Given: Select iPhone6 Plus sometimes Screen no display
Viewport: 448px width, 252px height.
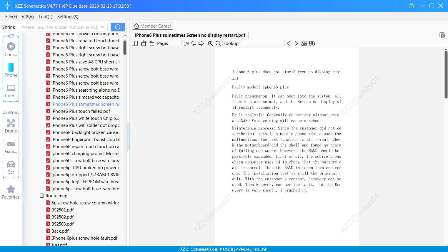Looking at the screenshot, I should tap(83, 104).
